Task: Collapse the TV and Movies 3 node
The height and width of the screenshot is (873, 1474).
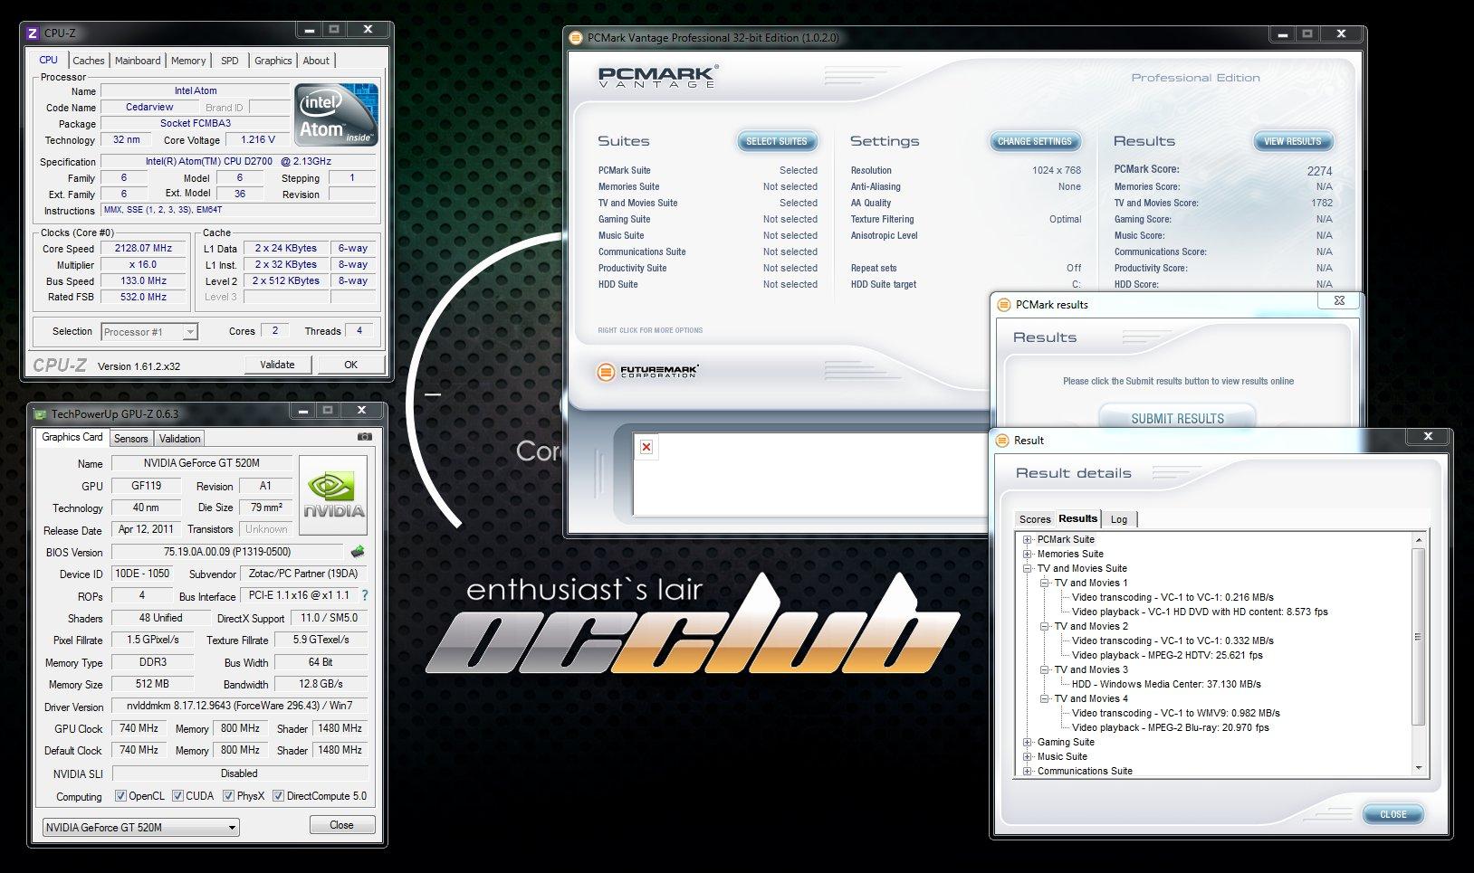Action: click(x=1045, y=670)
